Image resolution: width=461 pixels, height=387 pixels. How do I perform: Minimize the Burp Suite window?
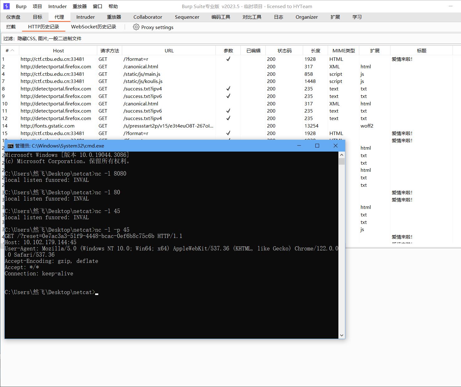click(450, 6)
